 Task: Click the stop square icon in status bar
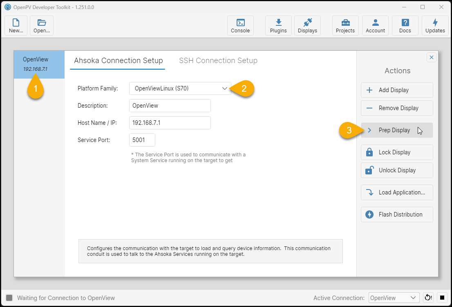(x=442, y=298)
